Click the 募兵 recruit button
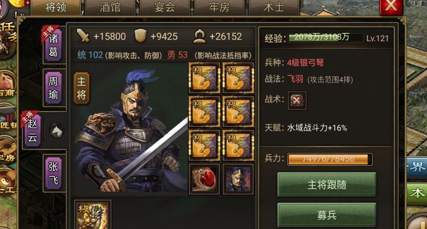 point(327,215)
